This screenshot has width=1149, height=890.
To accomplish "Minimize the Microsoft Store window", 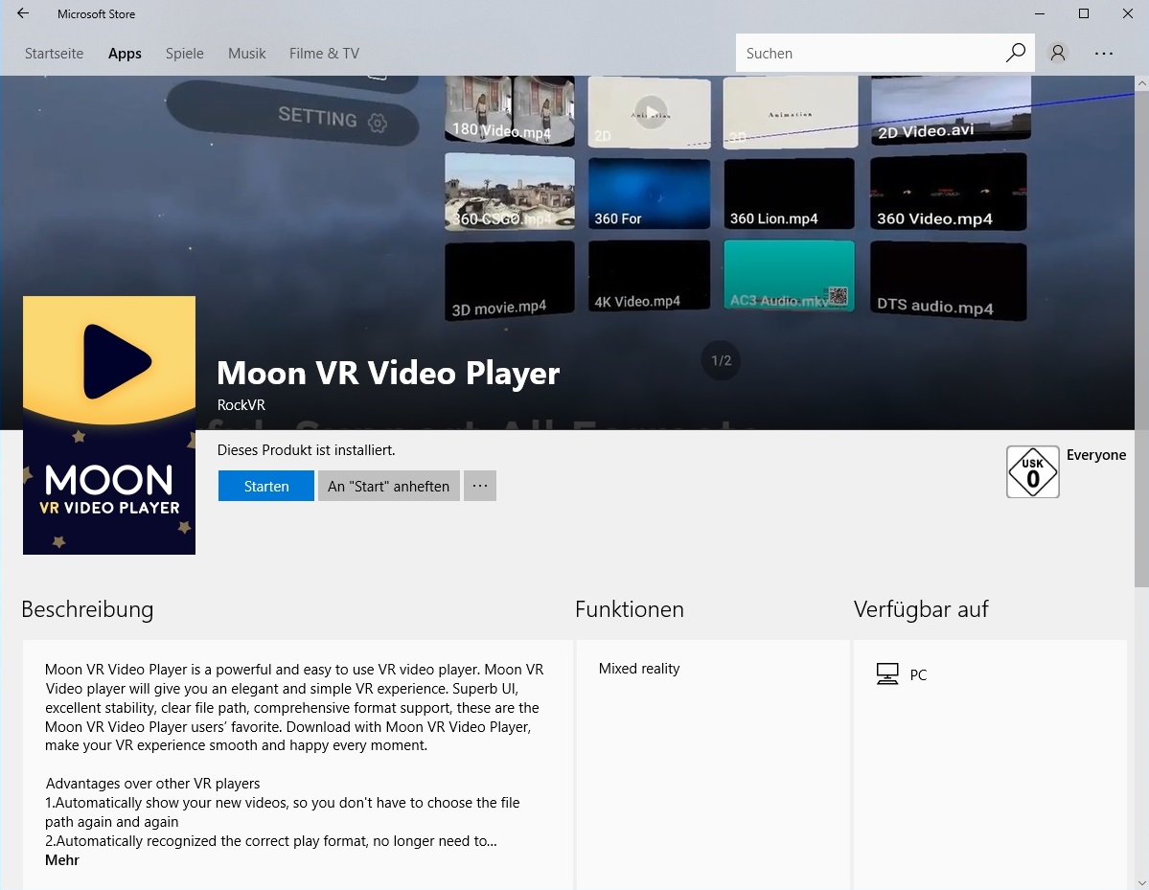I will pos(1040,13).
